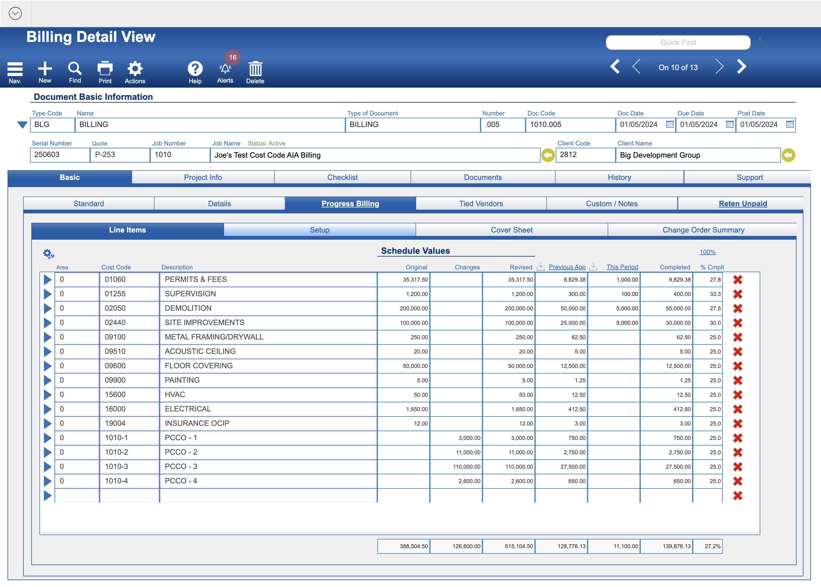The image size is (821, 587).
Task: Click the 100% link
Action: click(707, 252)
